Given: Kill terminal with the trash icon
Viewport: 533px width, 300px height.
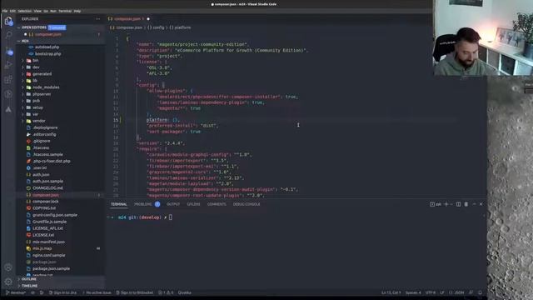Looking at the screenshot, I should click(x=466, y=204).
